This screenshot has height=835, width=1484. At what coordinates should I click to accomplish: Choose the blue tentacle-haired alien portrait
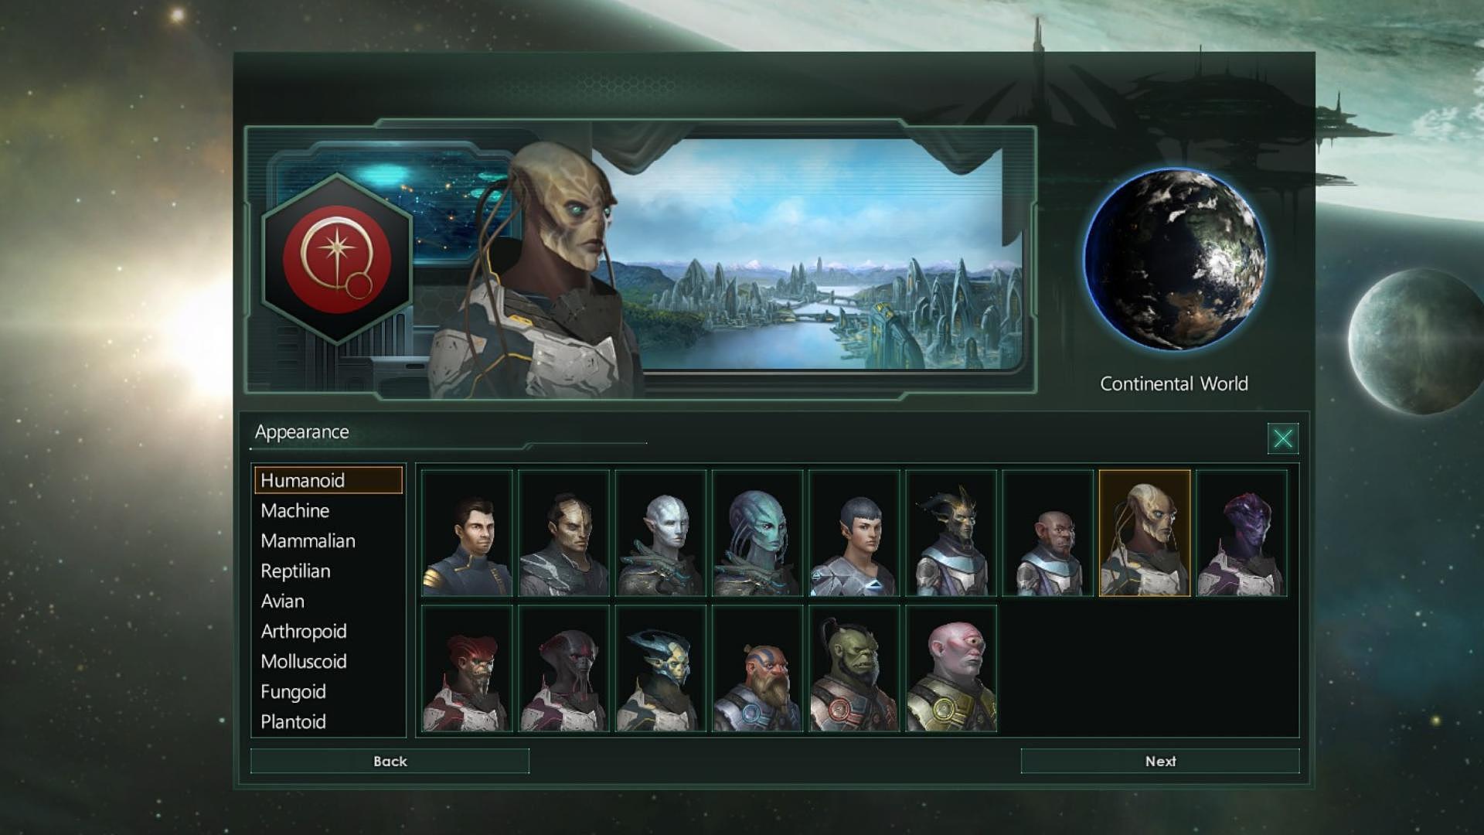pos(757,533)
